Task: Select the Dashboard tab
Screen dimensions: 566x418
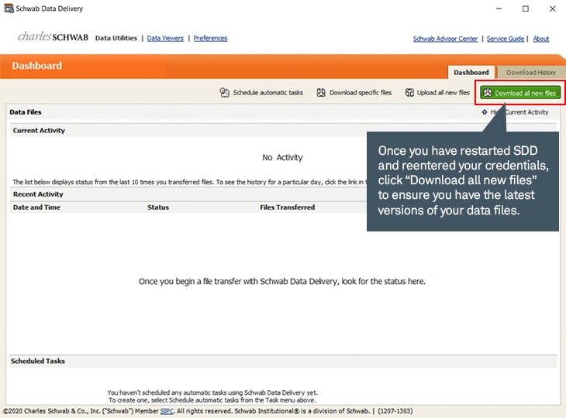Action: tap(471, 73)
